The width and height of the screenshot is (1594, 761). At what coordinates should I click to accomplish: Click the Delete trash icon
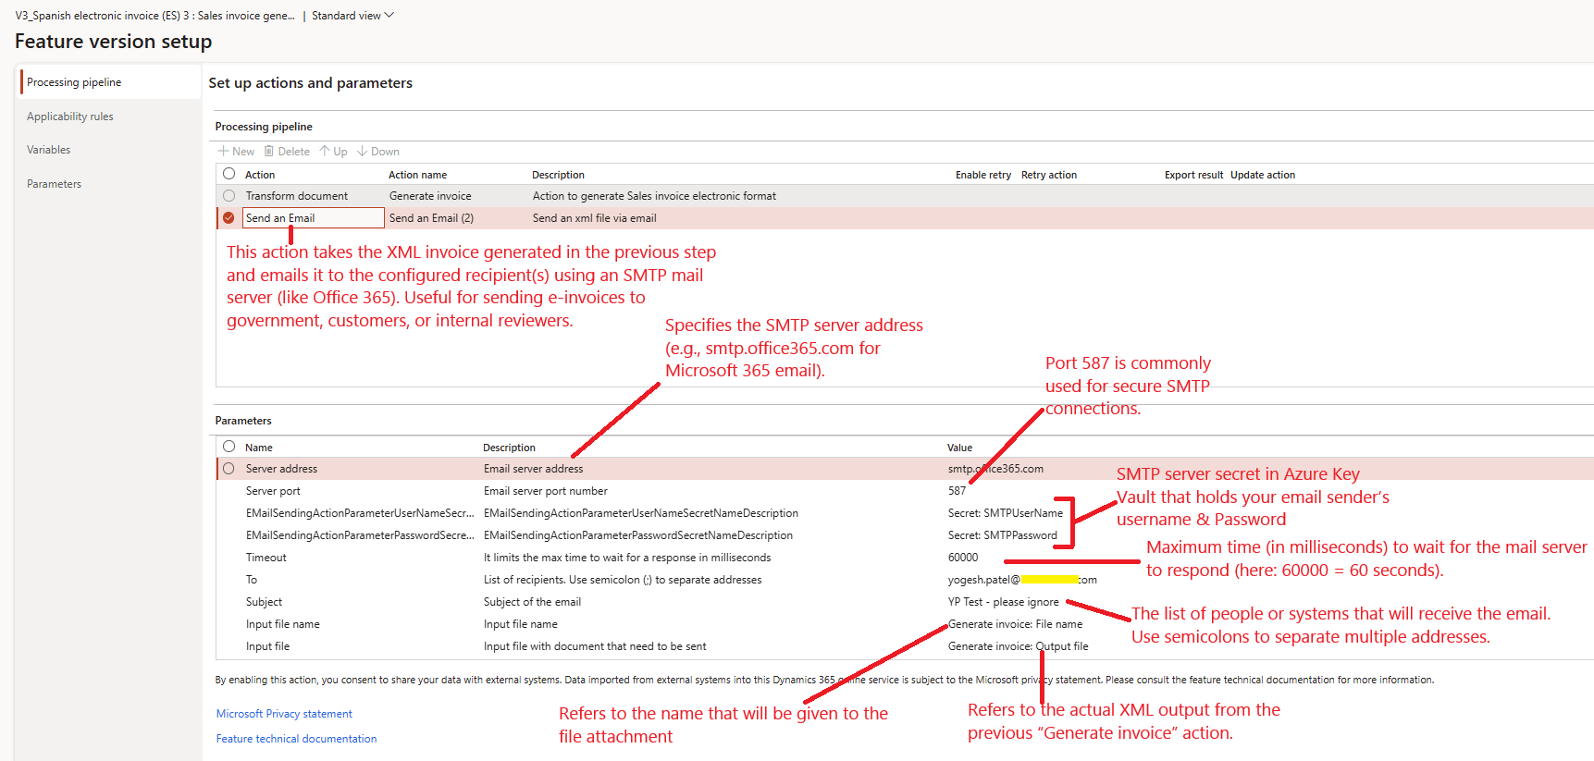pyautogui.click(x=269, y=152)
